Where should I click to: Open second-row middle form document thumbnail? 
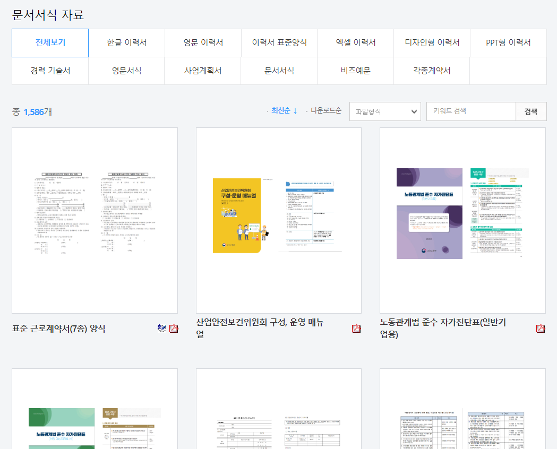(279, 409)
